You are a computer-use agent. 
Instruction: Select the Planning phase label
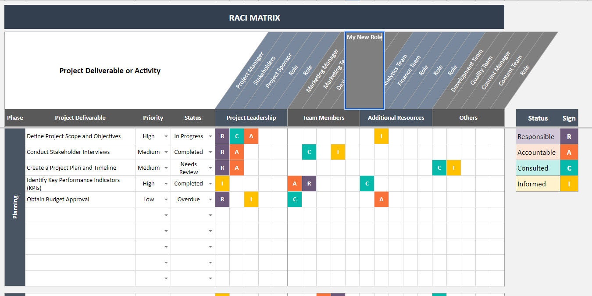14,204
